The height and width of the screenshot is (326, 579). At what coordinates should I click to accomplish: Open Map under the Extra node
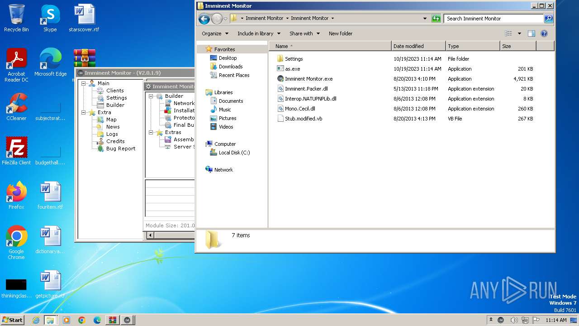(x=111, y=120)
